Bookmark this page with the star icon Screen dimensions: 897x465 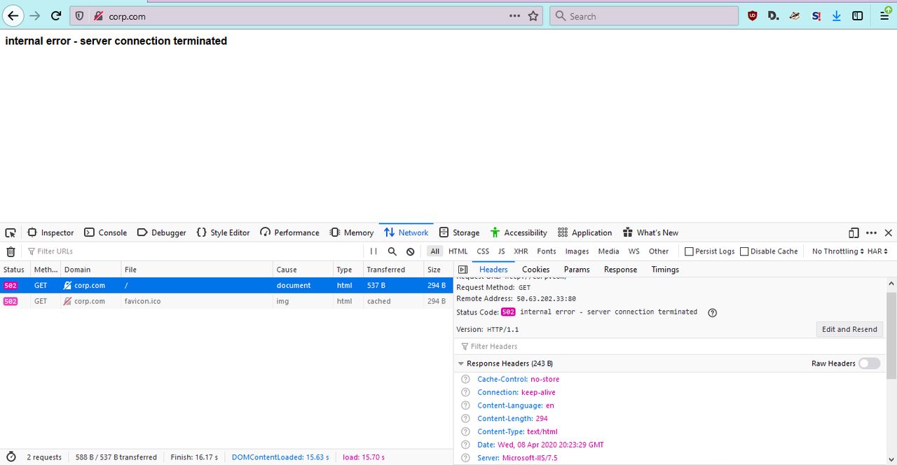click(533, 16)
